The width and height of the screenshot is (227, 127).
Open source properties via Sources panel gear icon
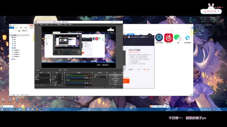coord(55,85)
